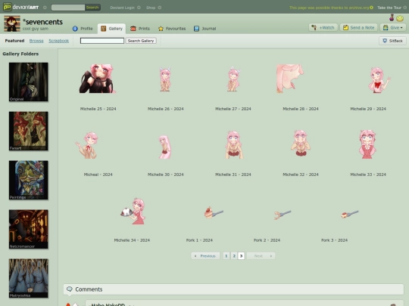
Task: Switch to the Profile tab
Action: (x=83, y=29)
